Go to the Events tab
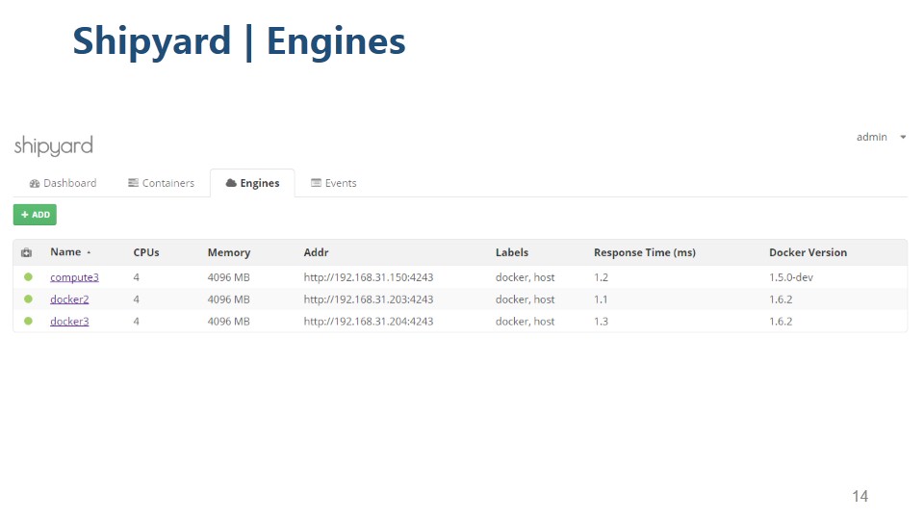The width and height of the screenshot is (924, 520). [x=334, y=183]
